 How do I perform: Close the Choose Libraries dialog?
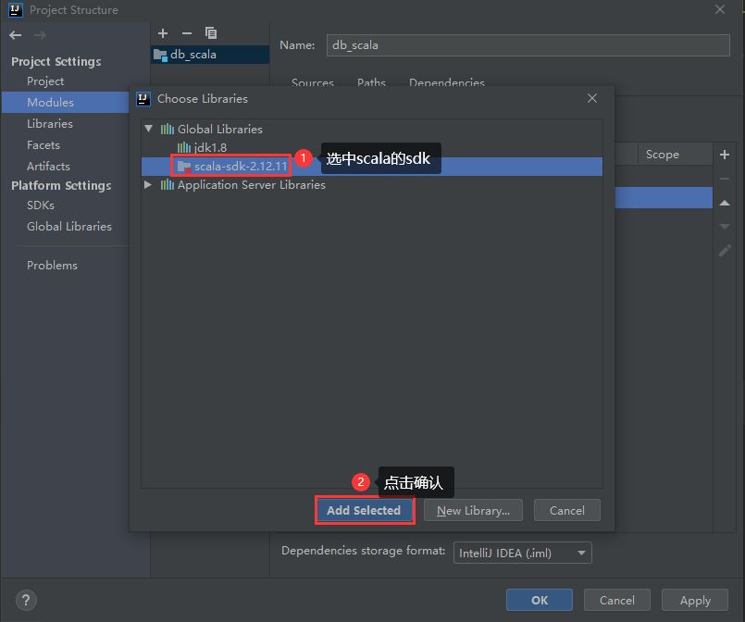(x=592, y=98)
